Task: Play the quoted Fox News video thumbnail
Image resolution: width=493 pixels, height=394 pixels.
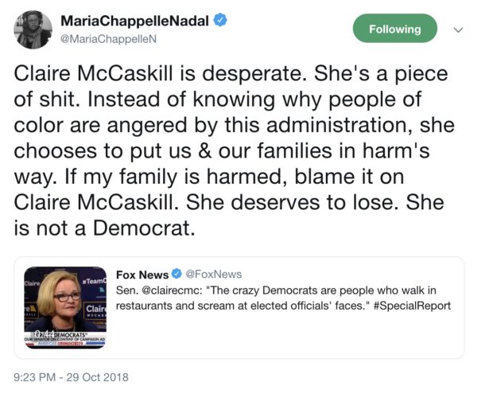Action: click(x=64, y=307)
